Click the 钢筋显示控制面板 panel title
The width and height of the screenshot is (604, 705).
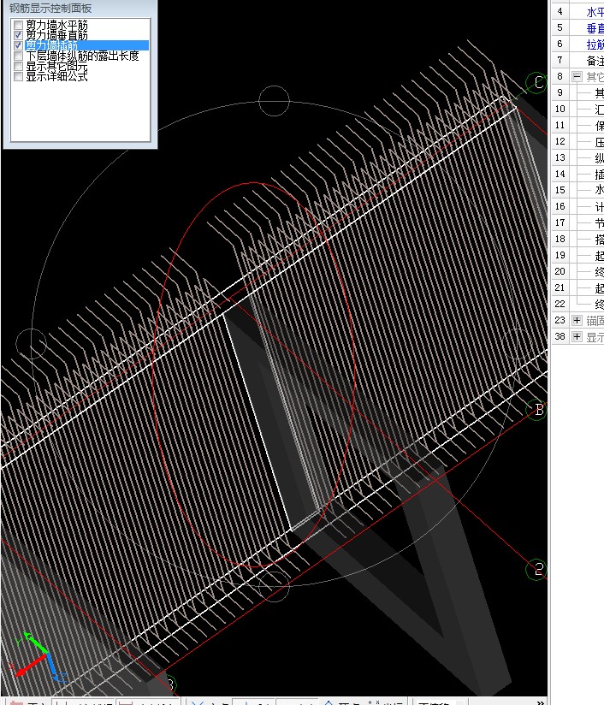(x=51, y=8)
